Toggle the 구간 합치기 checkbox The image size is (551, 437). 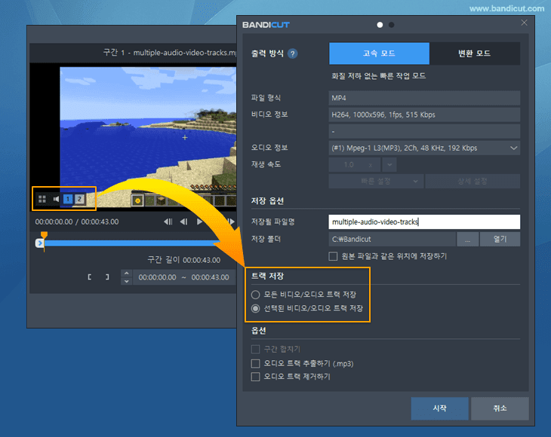(255, 350)
